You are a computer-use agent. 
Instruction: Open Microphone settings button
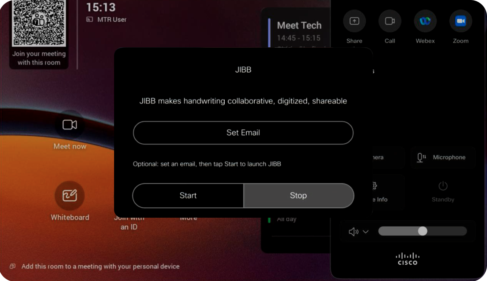tap(443, 158)
